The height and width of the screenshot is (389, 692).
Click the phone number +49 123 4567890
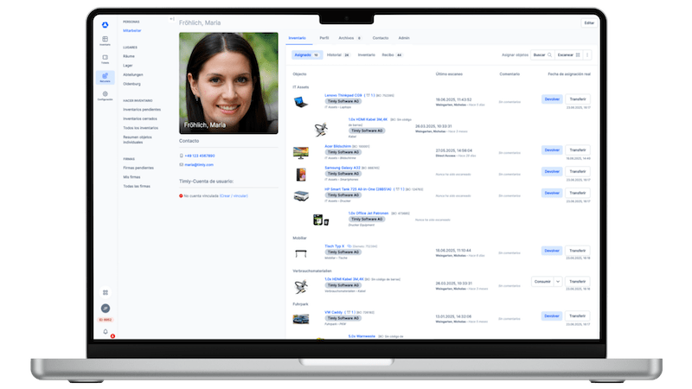tap(200, 156)
